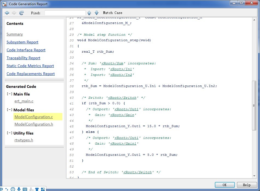Follow the <Root>/Gain block link
The image size is (260, 191).
(122, 115)
